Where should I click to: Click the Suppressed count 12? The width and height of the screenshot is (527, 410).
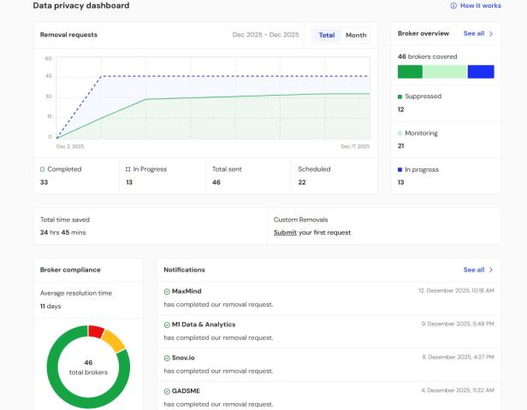[400, 109]
